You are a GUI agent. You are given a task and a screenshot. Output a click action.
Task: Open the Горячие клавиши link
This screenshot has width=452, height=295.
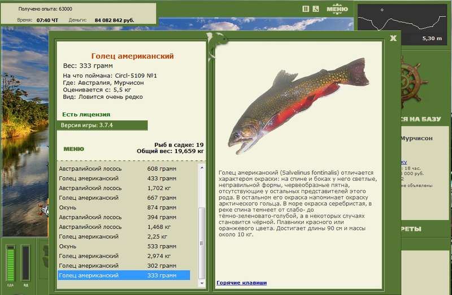(x=242, y=283)
